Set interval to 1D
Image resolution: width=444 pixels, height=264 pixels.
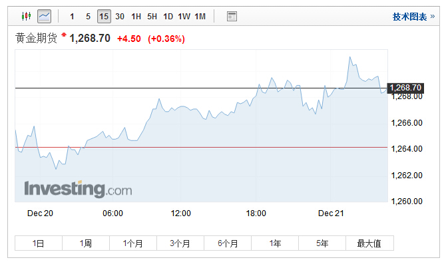(168, 17)
